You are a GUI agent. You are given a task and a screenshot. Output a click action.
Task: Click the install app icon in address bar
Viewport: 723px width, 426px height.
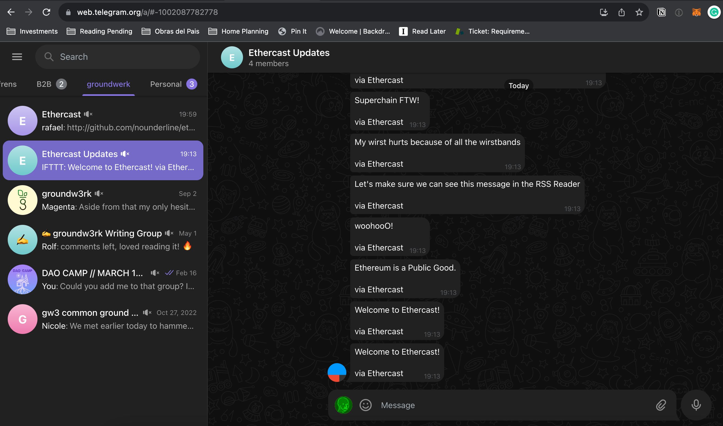(x=604, y=12)
